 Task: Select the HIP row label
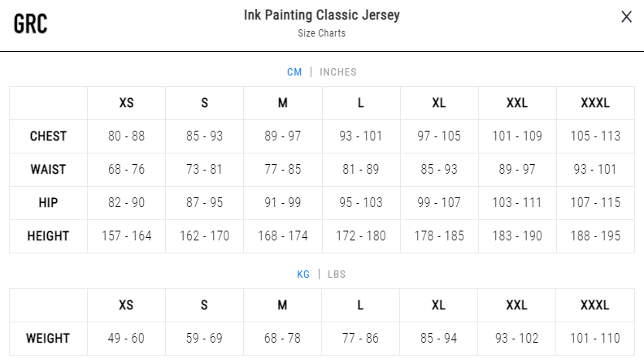click(48, 203)
